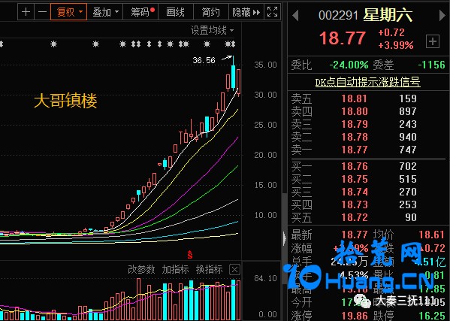The width and height of the screenshot is (450, 321).
Task: Click stock code 002291
Action: click(338, 16)
